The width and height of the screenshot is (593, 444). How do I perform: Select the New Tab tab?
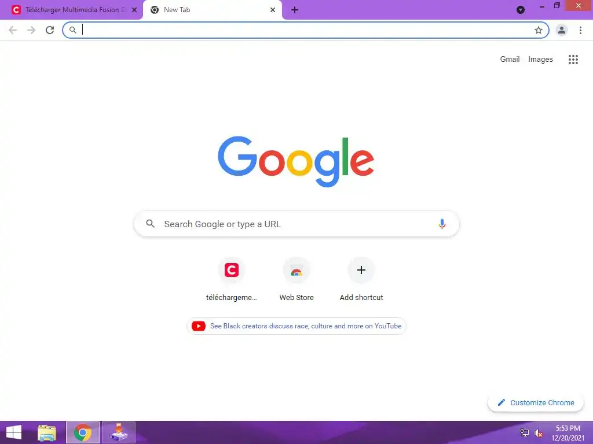click(212, 10)
